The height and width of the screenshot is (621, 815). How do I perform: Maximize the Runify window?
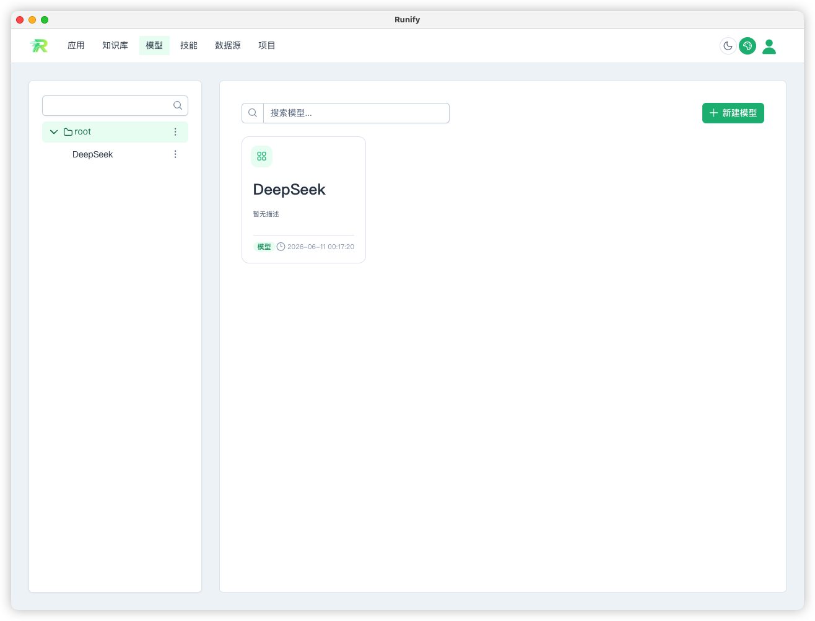(x=45, y=20)
